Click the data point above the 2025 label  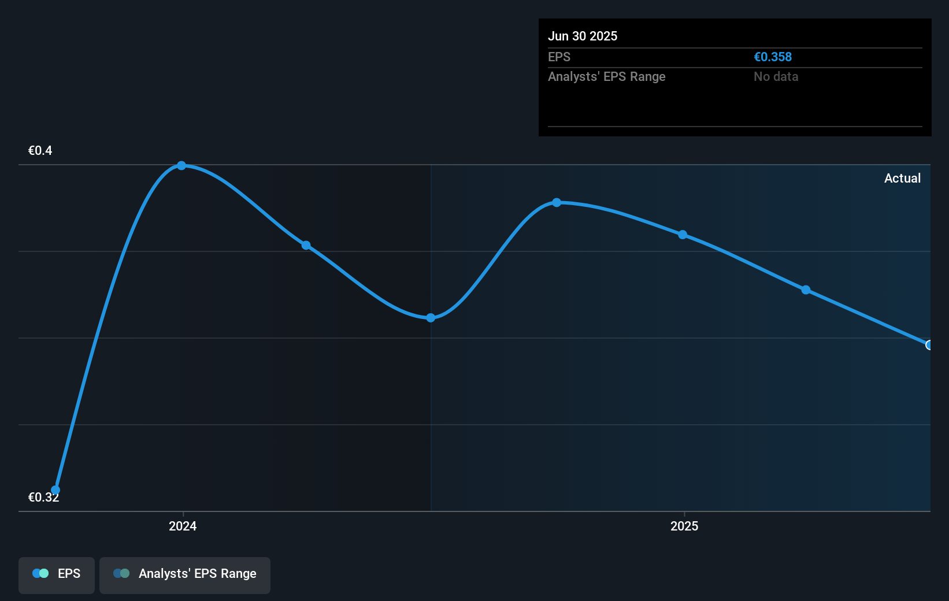point(683,234)
